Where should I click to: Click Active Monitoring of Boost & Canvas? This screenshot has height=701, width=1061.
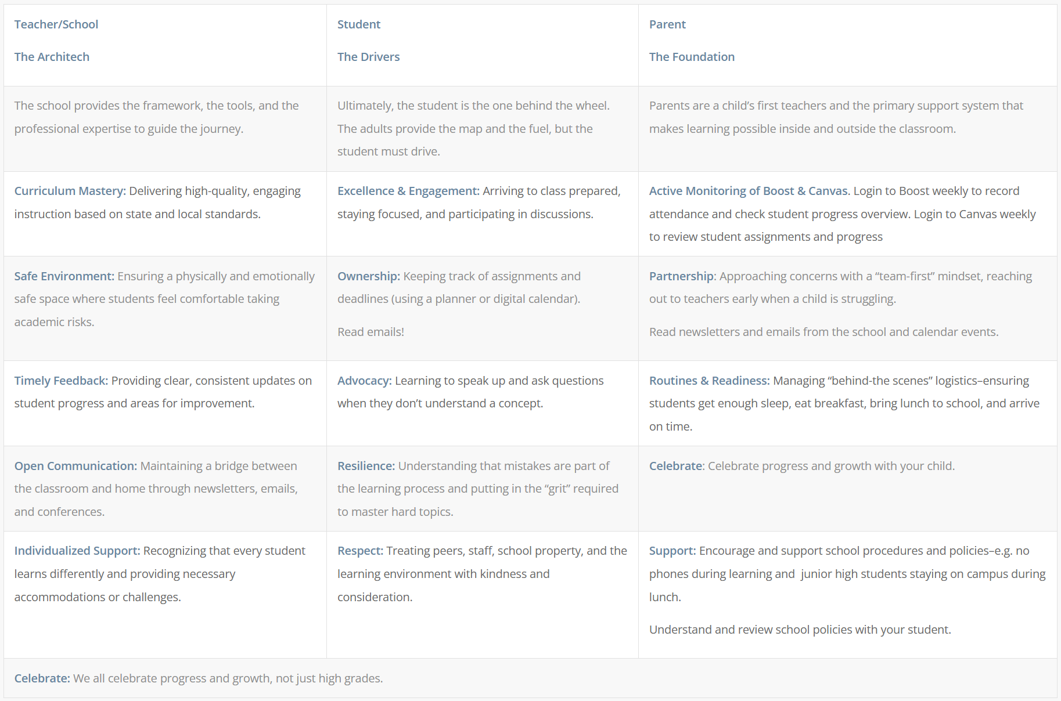click(x=749, y=191)
